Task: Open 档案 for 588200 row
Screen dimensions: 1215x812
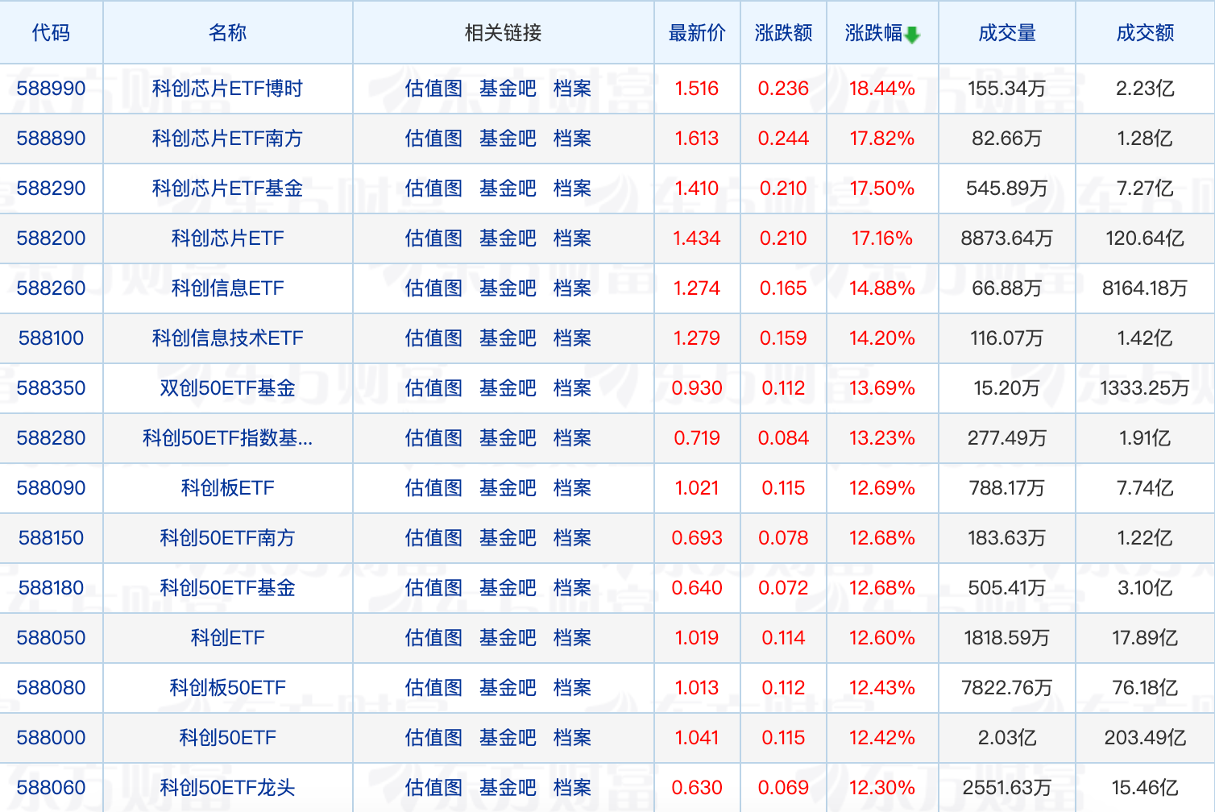Action: coord(573,238)
